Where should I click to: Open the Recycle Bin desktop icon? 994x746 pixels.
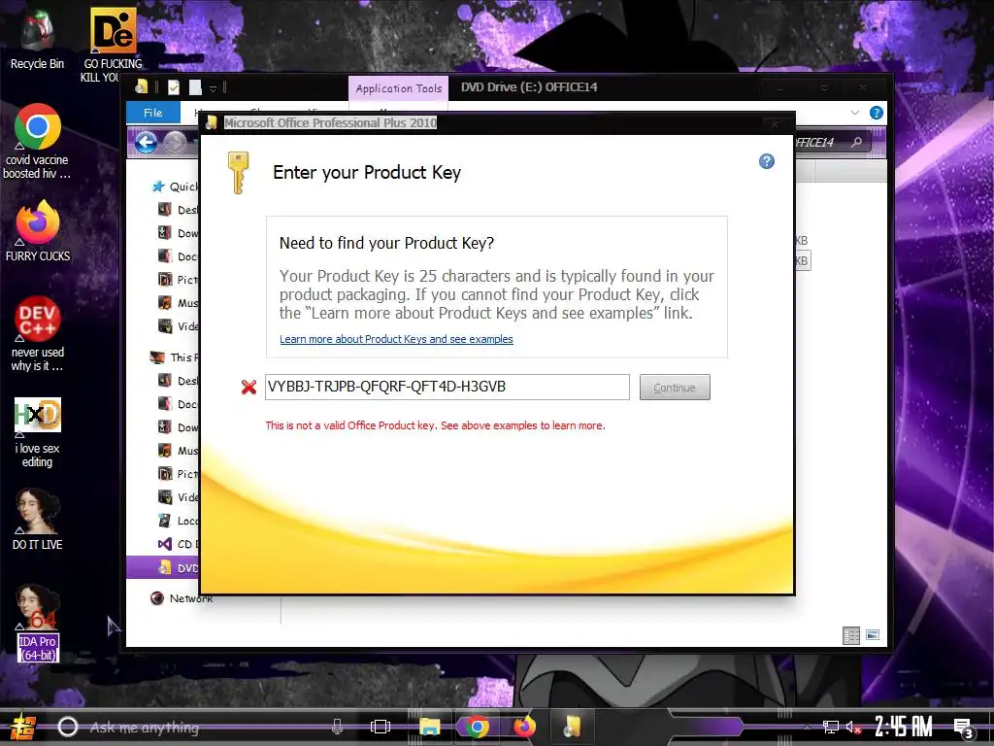(37, 38)
